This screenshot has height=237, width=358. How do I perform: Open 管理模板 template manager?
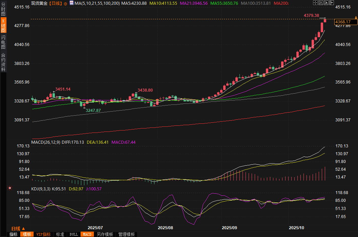pos(126,234)
